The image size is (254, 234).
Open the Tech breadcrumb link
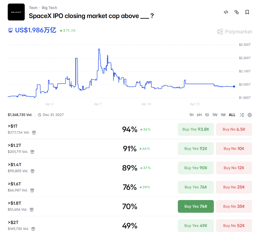tap(33, 7)
